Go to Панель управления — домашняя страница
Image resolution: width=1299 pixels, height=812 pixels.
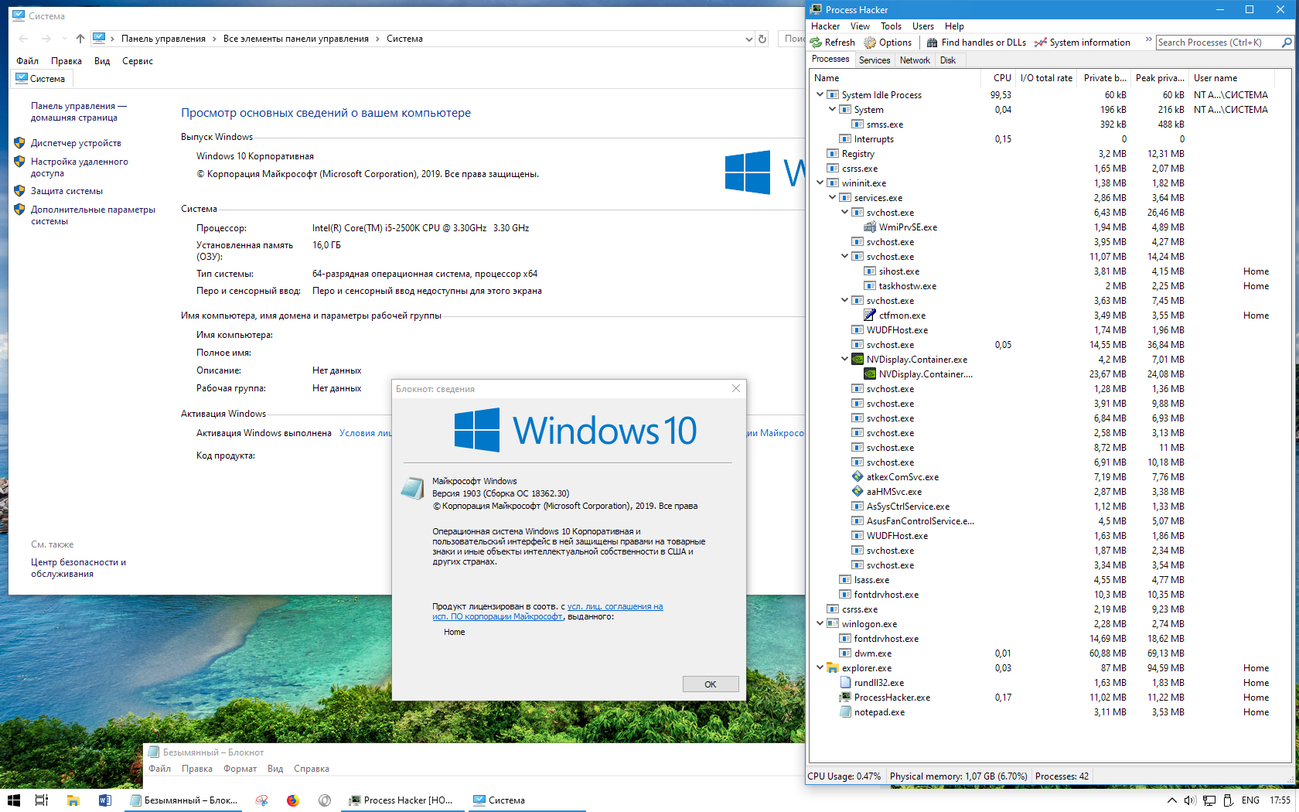click(x=79, y=111)
